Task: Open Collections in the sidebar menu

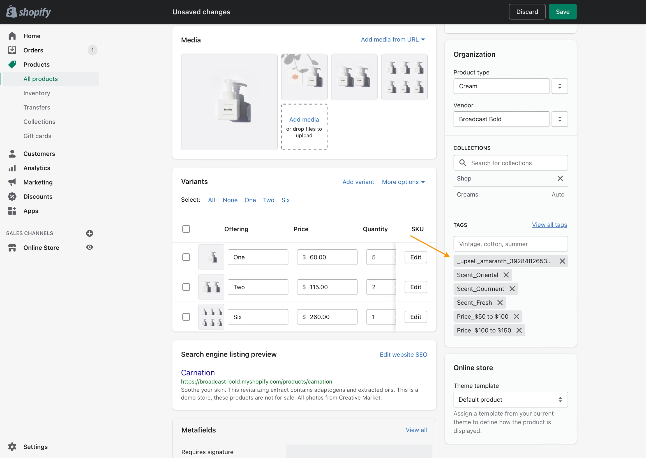Action: click(39, 121)
